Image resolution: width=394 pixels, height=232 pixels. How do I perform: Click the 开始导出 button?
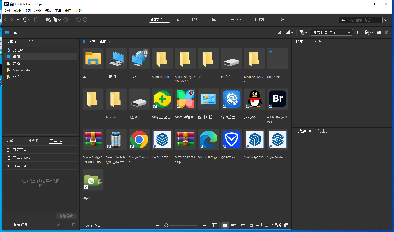point(66,216)
